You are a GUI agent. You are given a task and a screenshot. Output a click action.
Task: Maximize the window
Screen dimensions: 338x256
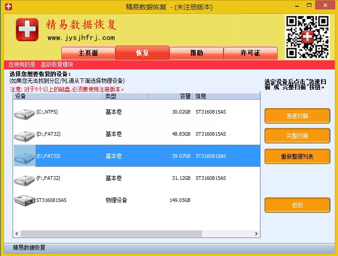(x=309, y=5)
